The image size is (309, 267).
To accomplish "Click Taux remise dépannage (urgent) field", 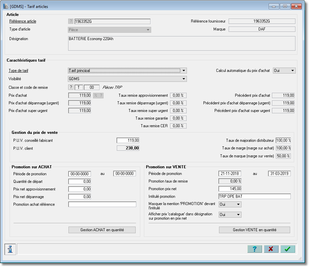I will coord(178,103).
